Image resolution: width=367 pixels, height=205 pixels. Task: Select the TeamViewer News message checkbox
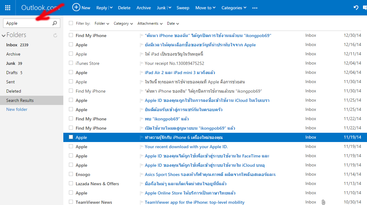click(x=71, y=202)
